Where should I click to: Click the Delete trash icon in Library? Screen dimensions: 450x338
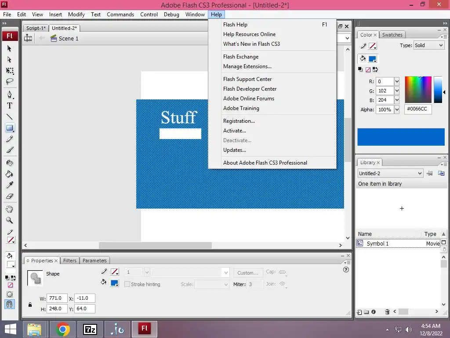point(387,312)
